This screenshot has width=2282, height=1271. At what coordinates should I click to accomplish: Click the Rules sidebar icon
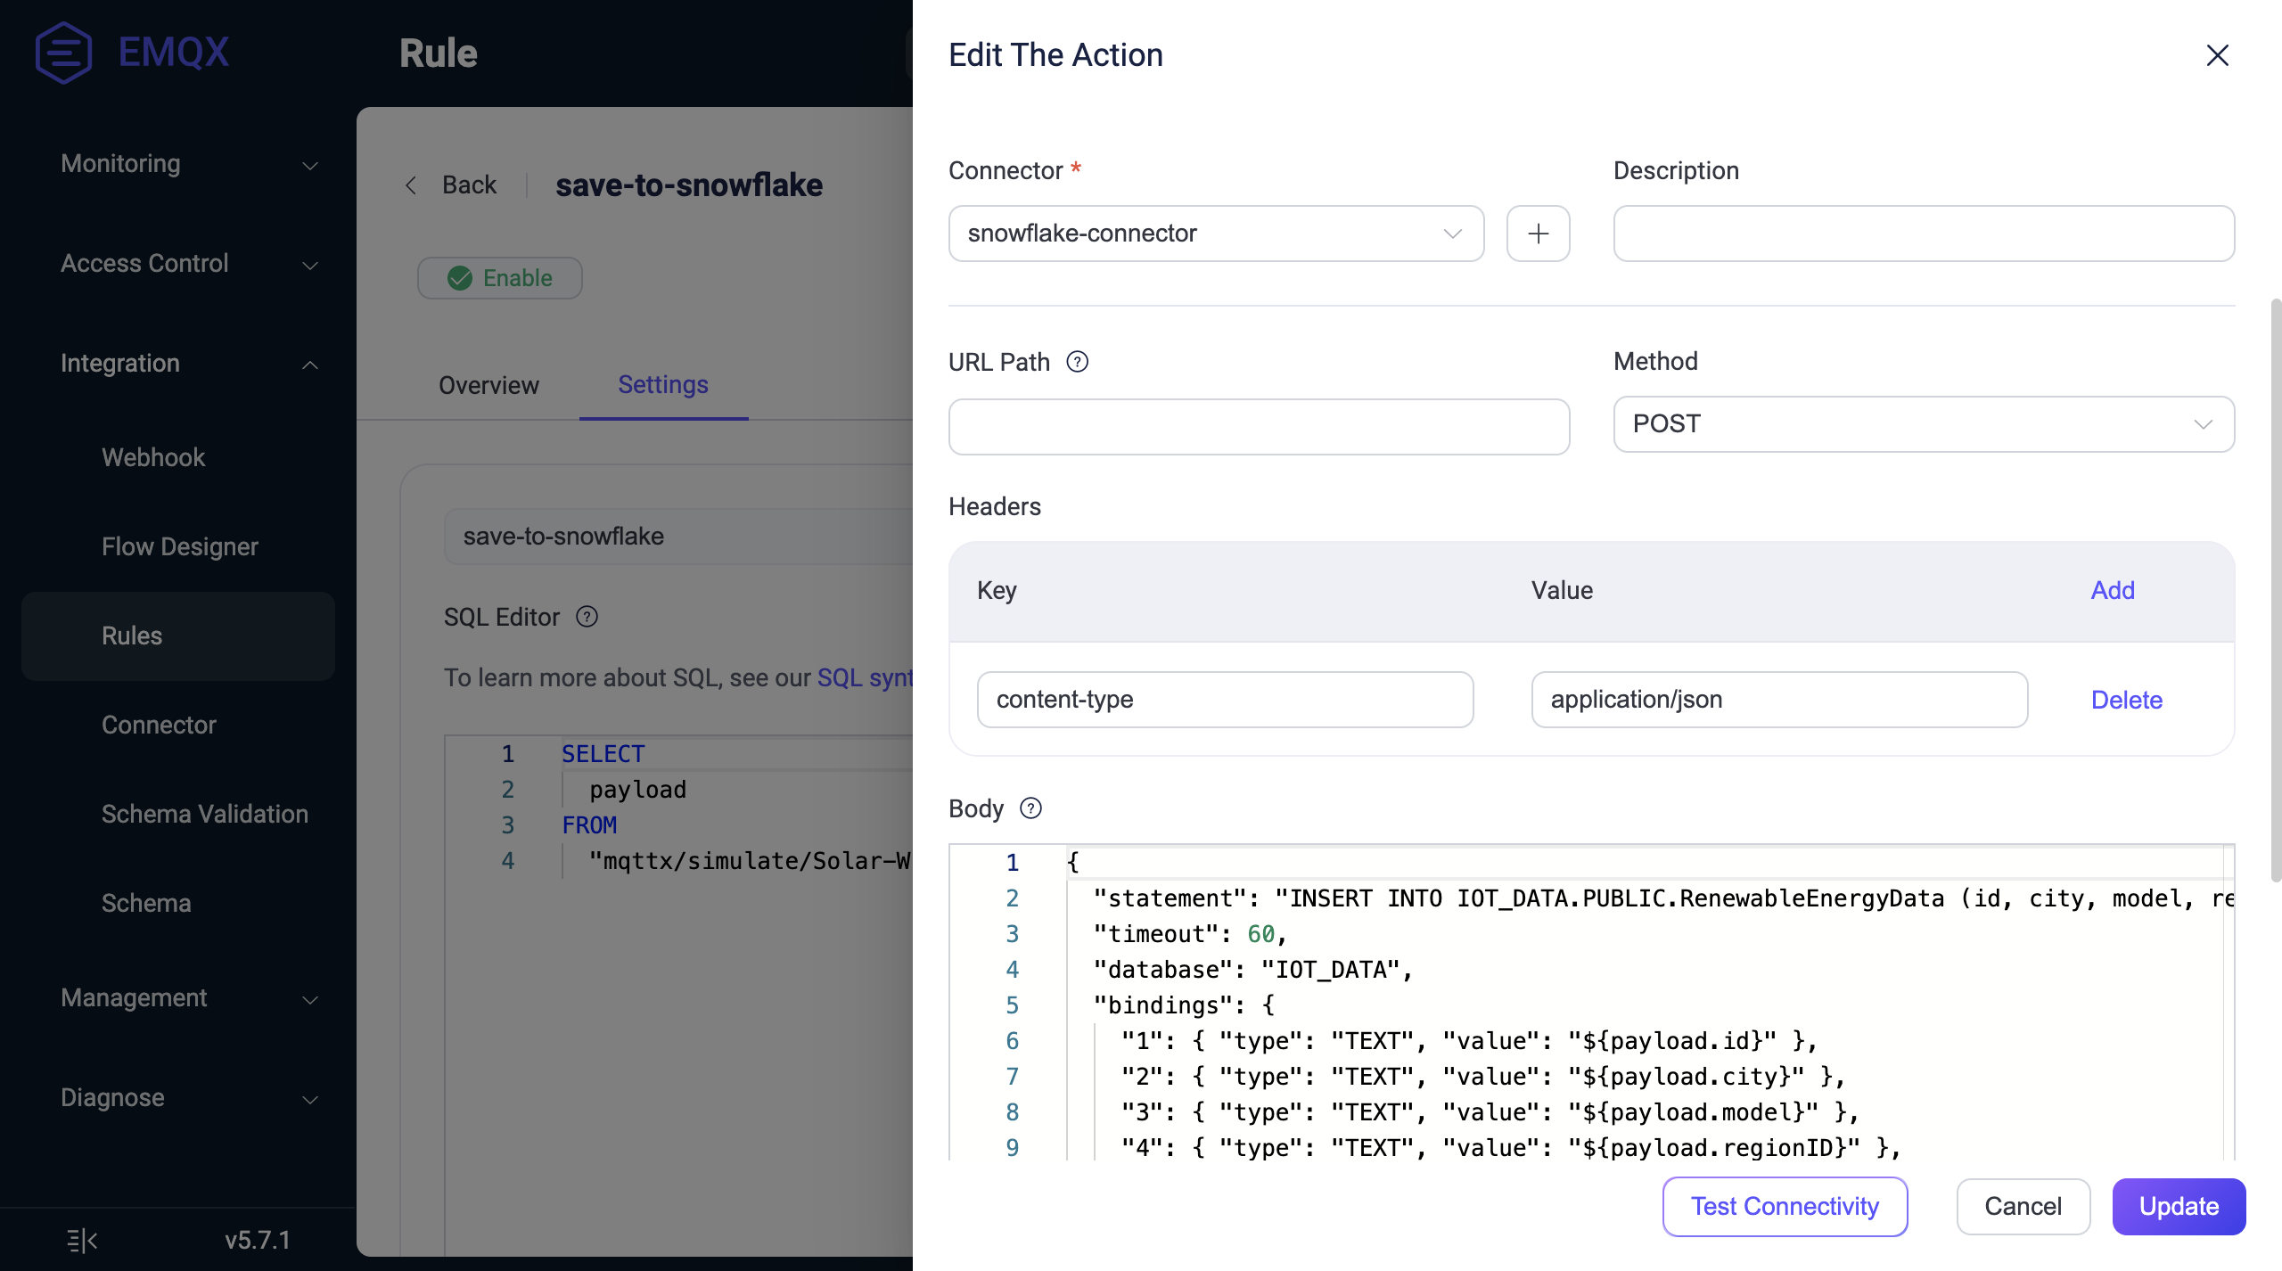(x=130, y=635)
